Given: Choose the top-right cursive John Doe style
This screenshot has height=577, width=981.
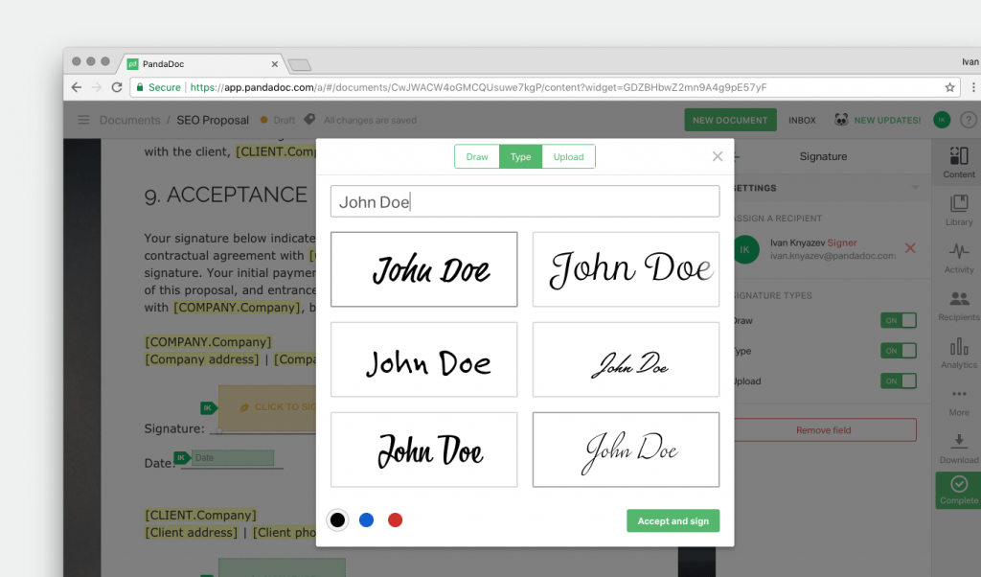Looking at the screenshot, I should pyautogui.click(x=626, y=269).
